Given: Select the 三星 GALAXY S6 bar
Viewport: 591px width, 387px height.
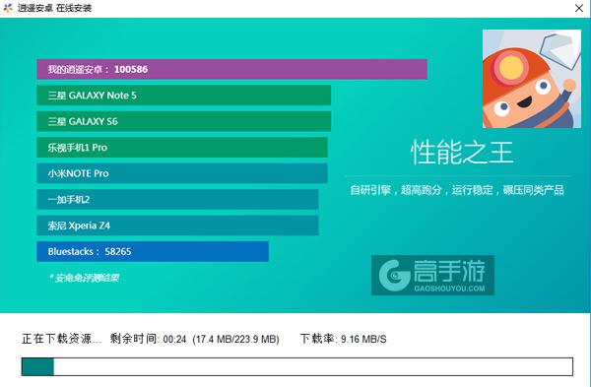Looking at the screenshot, I should pos(183,121).
